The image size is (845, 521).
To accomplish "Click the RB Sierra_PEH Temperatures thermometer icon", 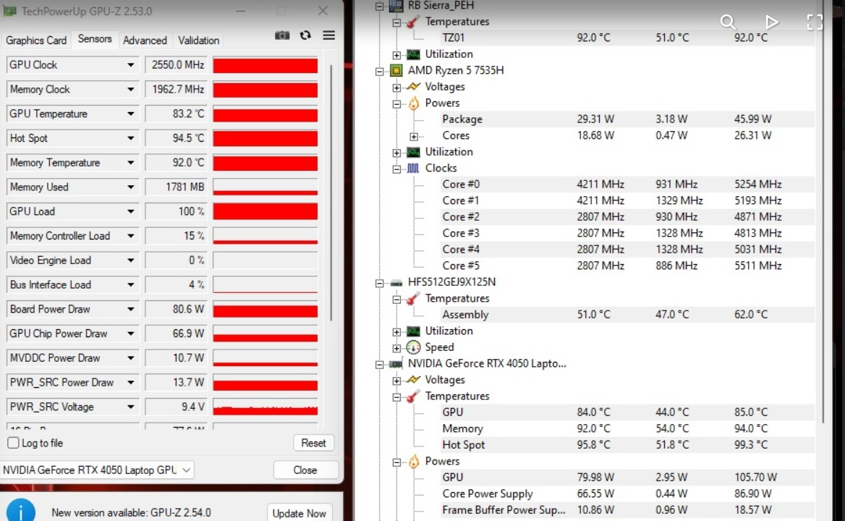I will pyautogui.click(x=413, y=22).
